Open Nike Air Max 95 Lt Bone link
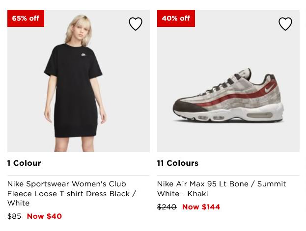Viewport: 306px width, 231px height. [222, 188]
